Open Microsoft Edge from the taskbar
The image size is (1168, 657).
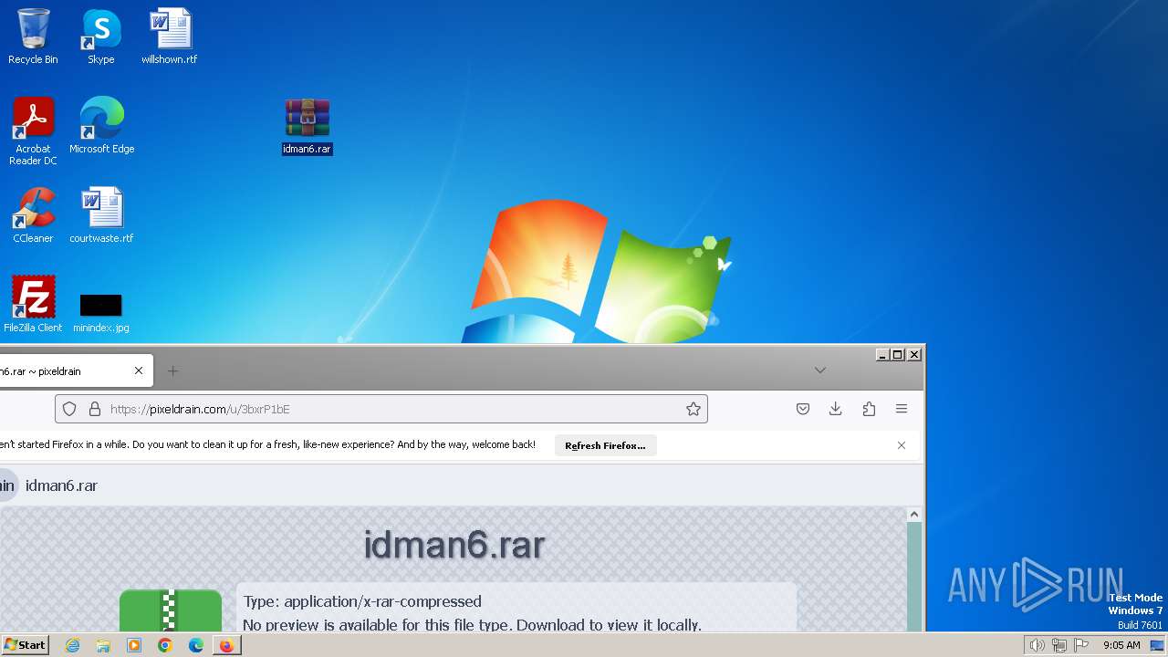196,645
